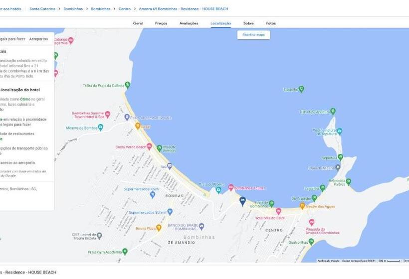Open the first Bombinhas breadcrumb link
Image resolution: width=409 pixels, height=279 pixels.
pyautogui.click(x=73, y=8)
